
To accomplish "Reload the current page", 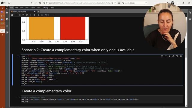I will pos(40,3).
